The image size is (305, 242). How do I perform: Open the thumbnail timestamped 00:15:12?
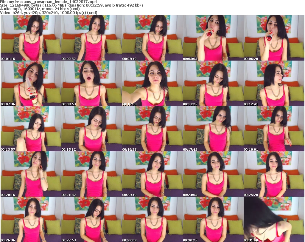pos(92,129)
